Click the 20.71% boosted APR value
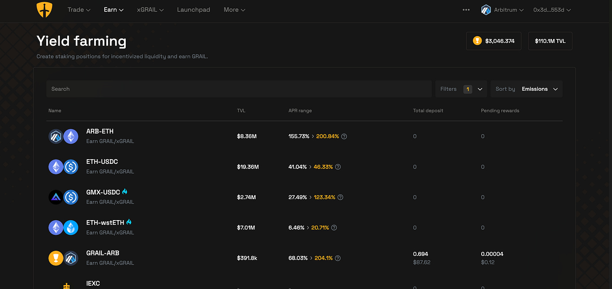This screenshot has width=612, height=289. pos(320,228)
